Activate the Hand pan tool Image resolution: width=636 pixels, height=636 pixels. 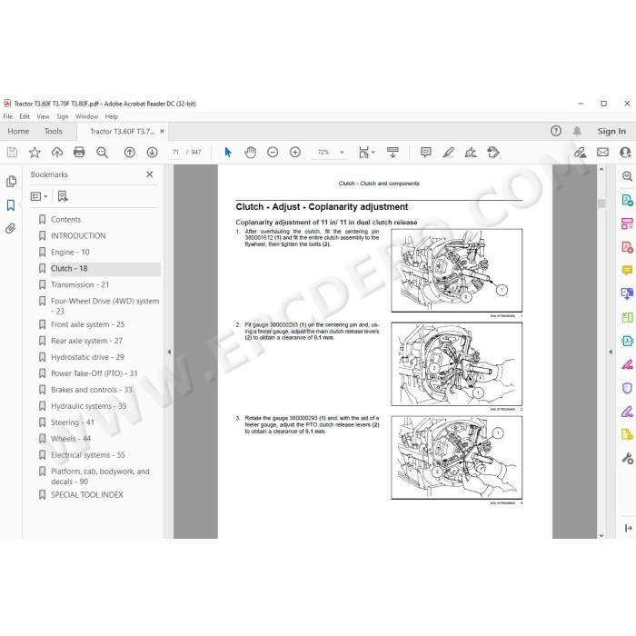pyautogui.click(x=250, y=153)
